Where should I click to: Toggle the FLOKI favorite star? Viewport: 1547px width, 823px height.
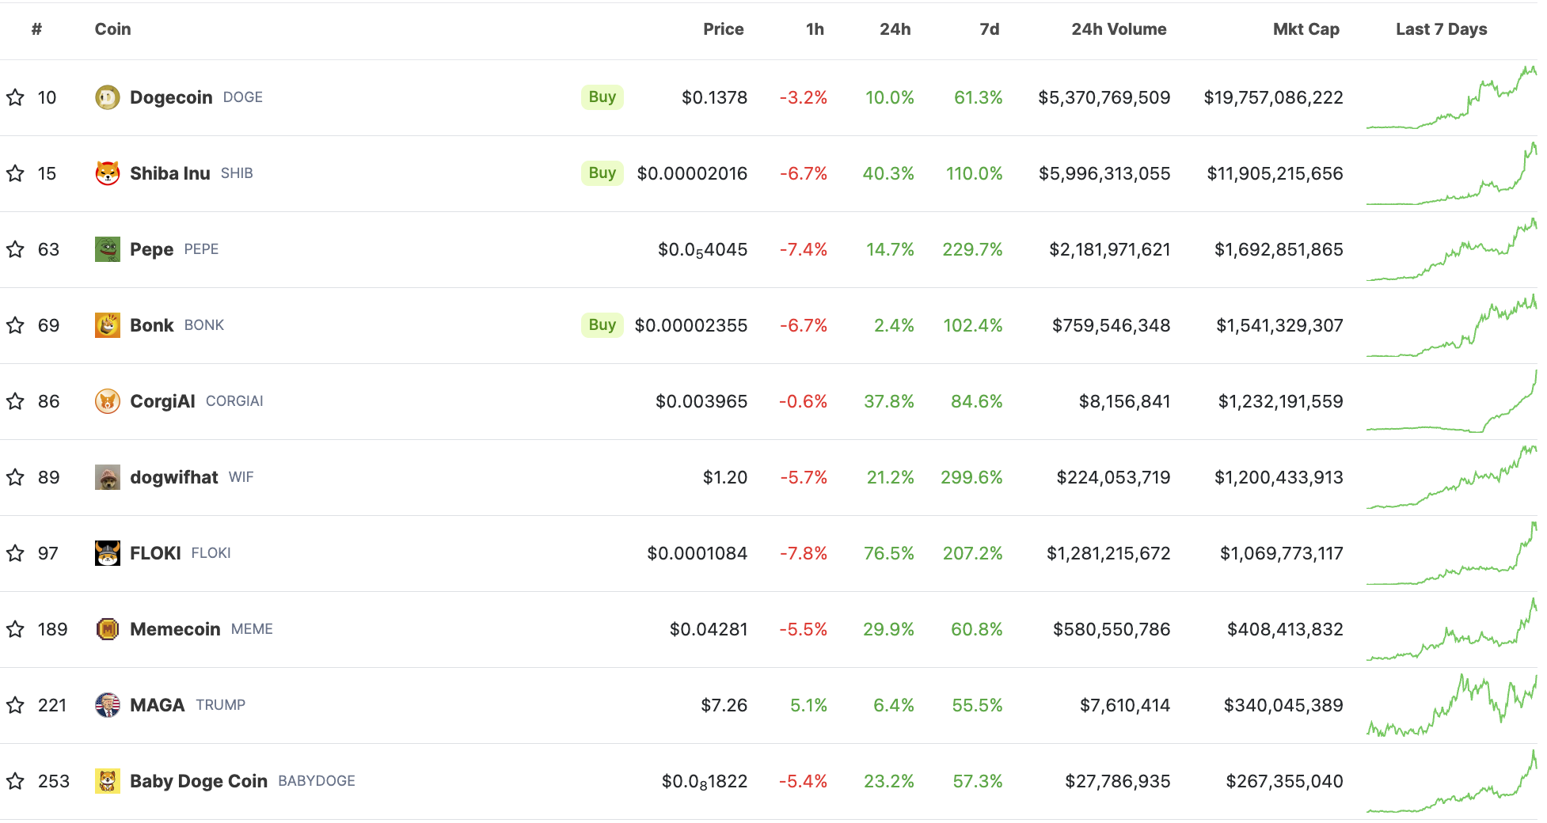(x=15, y=553)
